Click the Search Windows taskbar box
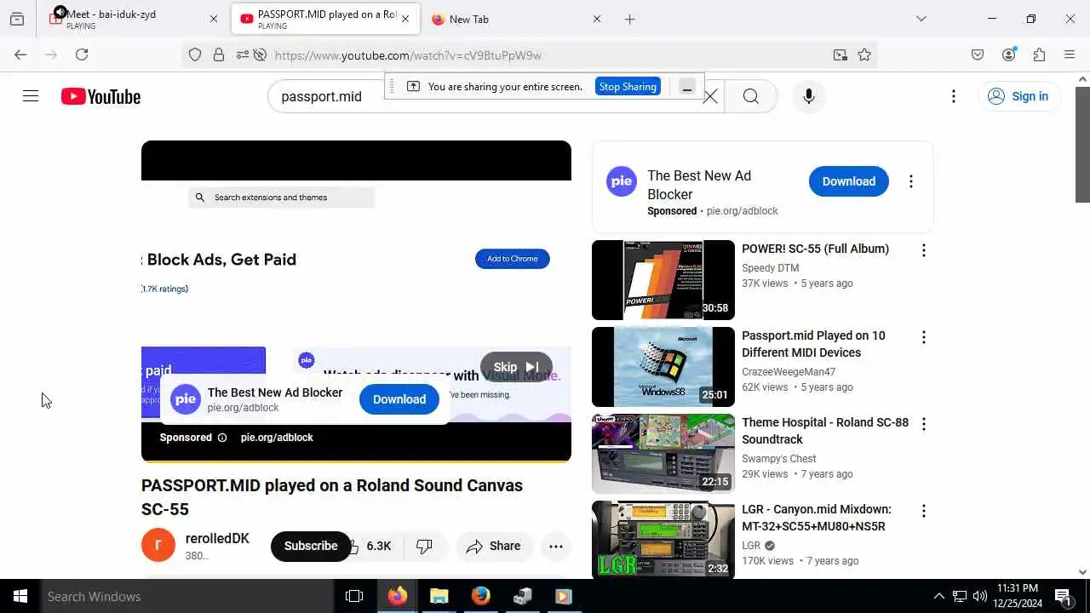 [x=187, y=596]
